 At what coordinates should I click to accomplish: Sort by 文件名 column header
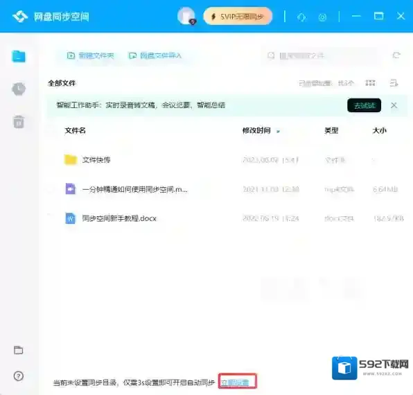click(x=75, y=130)
